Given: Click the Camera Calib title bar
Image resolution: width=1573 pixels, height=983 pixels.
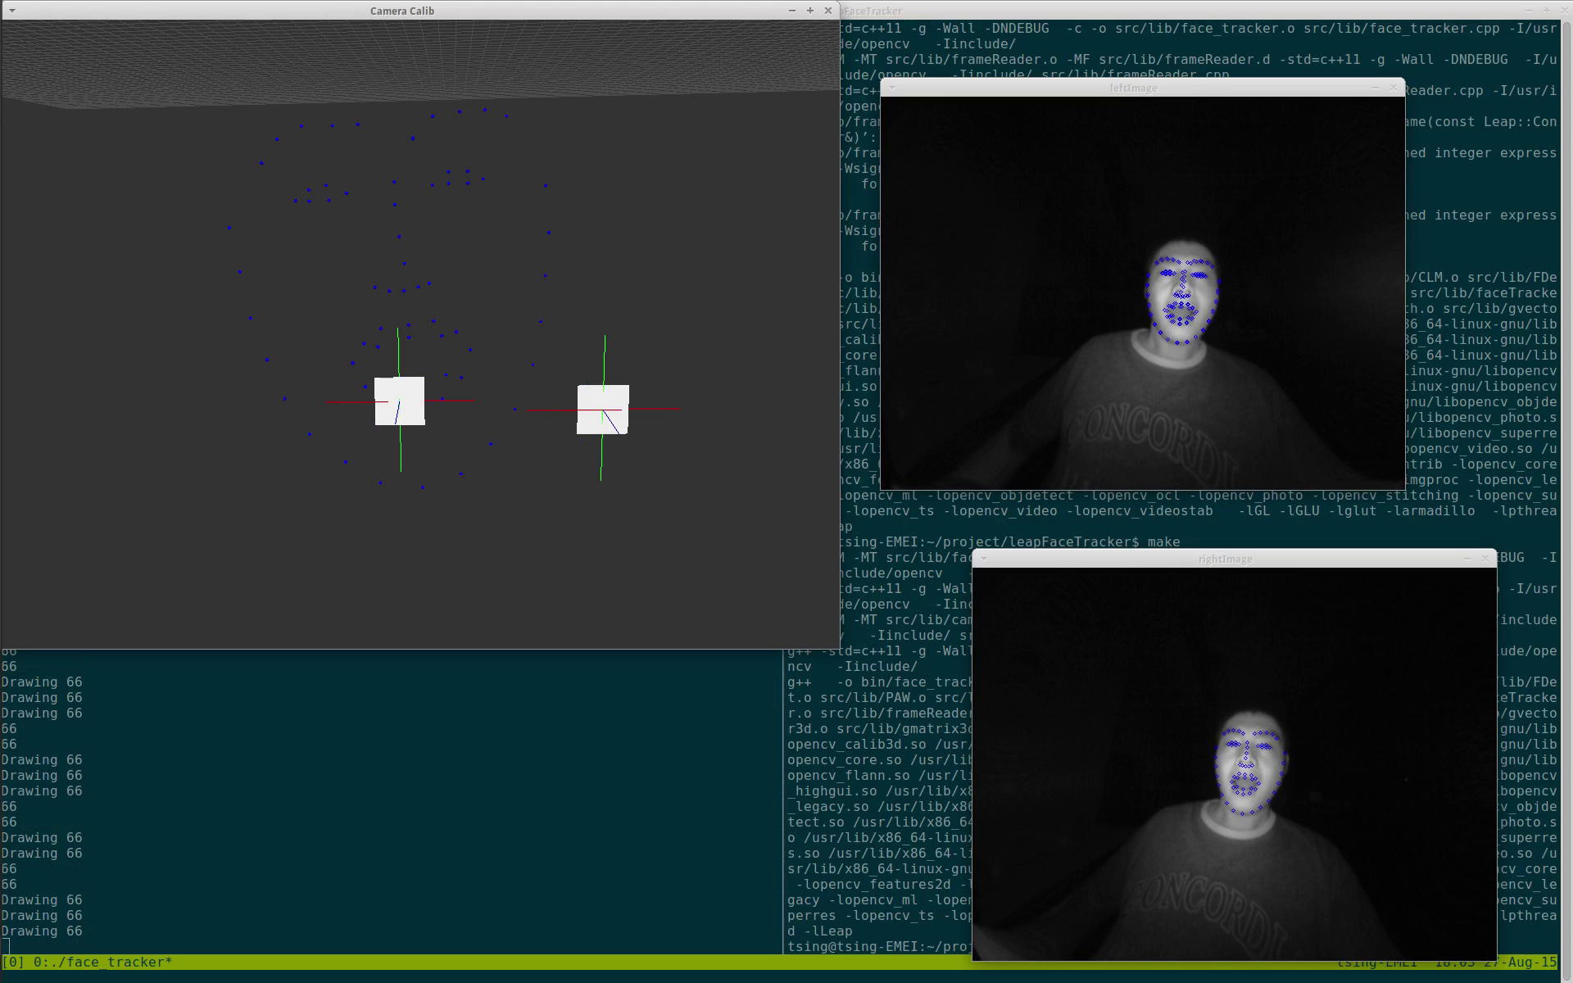Looking at the screenshot, I should tap(401, 11).
